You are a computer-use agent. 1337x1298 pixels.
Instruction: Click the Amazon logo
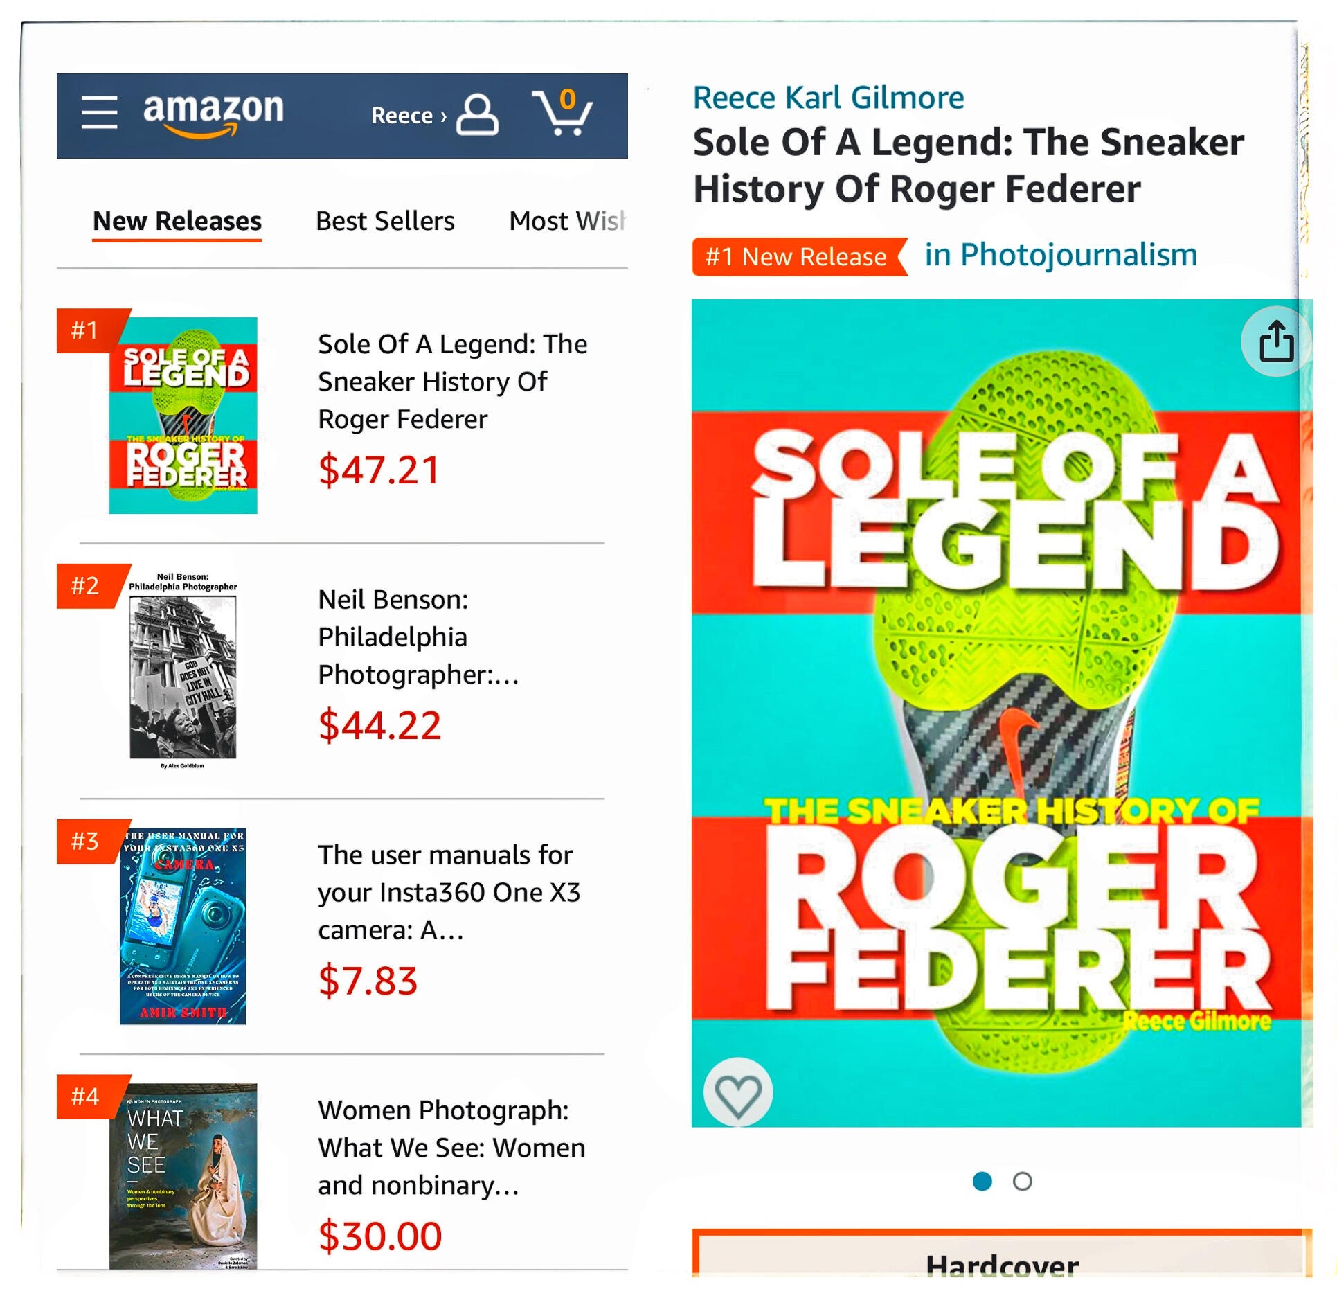[213, 113]
